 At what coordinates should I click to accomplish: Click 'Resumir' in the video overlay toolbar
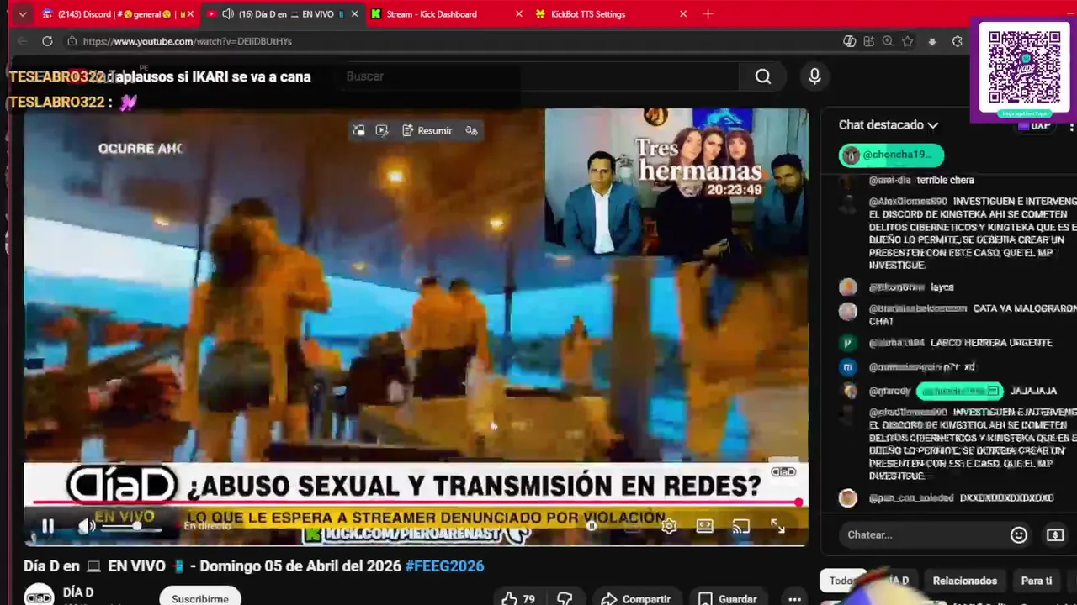[x=427, y=130]
